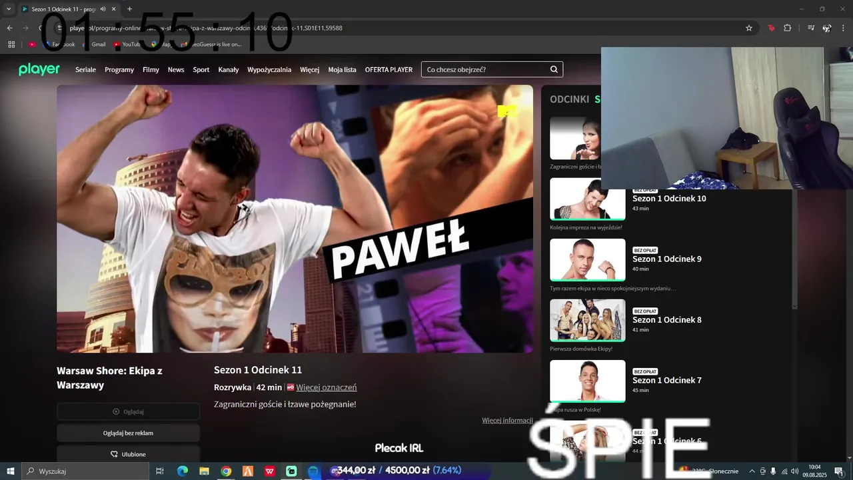The height and width of the screenshot is (480, 853).
Task: Click the Oglądaj play button
Action: (128, 411)
